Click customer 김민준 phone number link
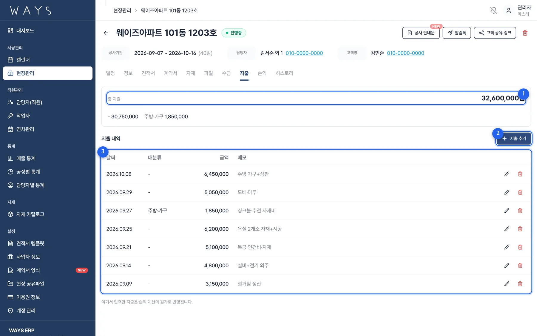This screenshot has width=537, height=336. click(405, 53)
